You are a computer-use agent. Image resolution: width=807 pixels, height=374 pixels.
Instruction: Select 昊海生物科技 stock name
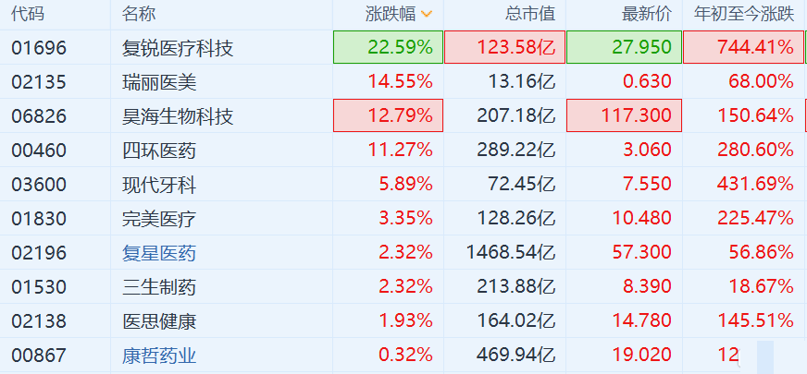click(178, 116)
